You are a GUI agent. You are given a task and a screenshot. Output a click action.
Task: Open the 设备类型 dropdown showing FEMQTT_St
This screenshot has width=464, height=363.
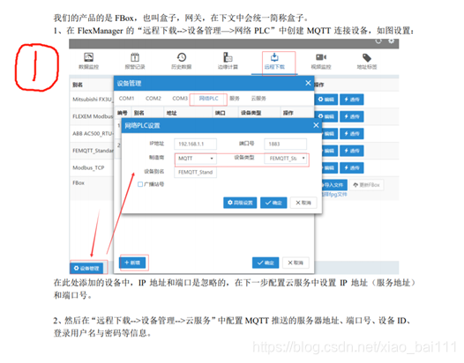285,159
